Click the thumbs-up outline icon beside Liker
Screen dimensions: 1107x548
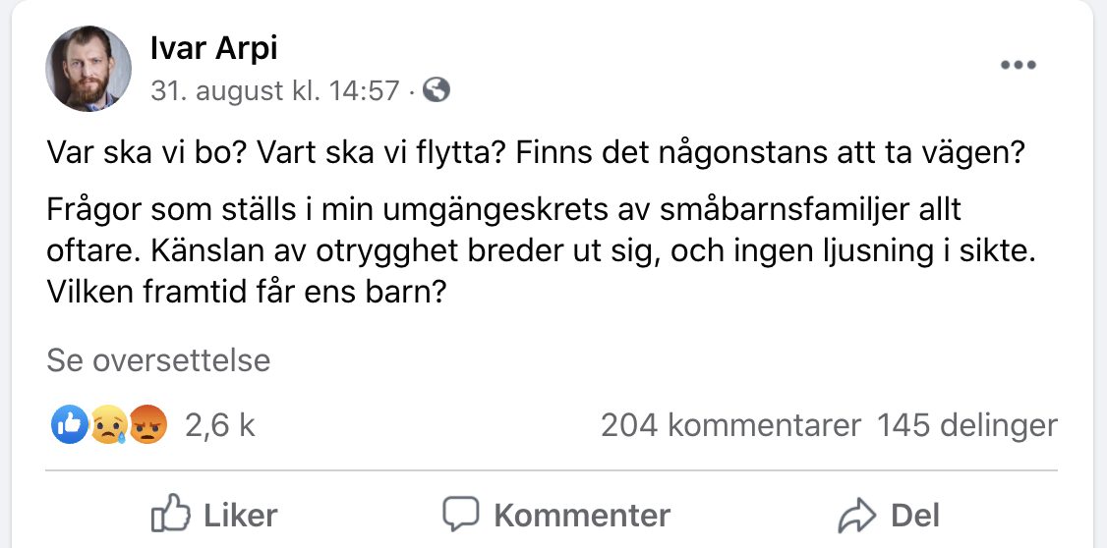(169, 515)
